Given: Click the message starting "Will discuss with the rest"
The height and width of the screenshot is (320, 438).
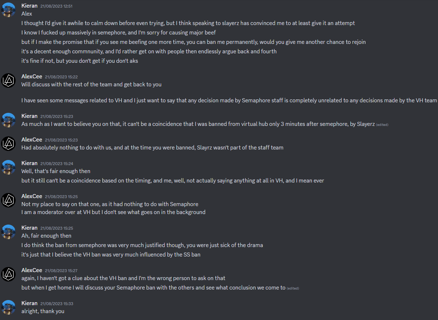Looking at the screenshot, I should [91, 85].
